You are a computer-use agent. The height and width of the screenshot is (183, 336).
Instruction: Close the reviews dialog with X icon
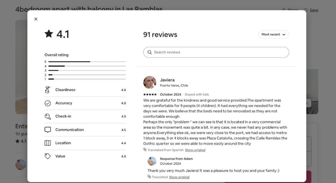tap(36, 19)
